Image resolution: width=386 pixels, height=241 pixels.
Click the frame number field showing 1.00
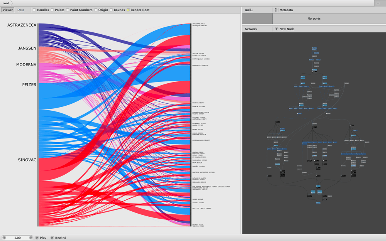click(17, 238)
